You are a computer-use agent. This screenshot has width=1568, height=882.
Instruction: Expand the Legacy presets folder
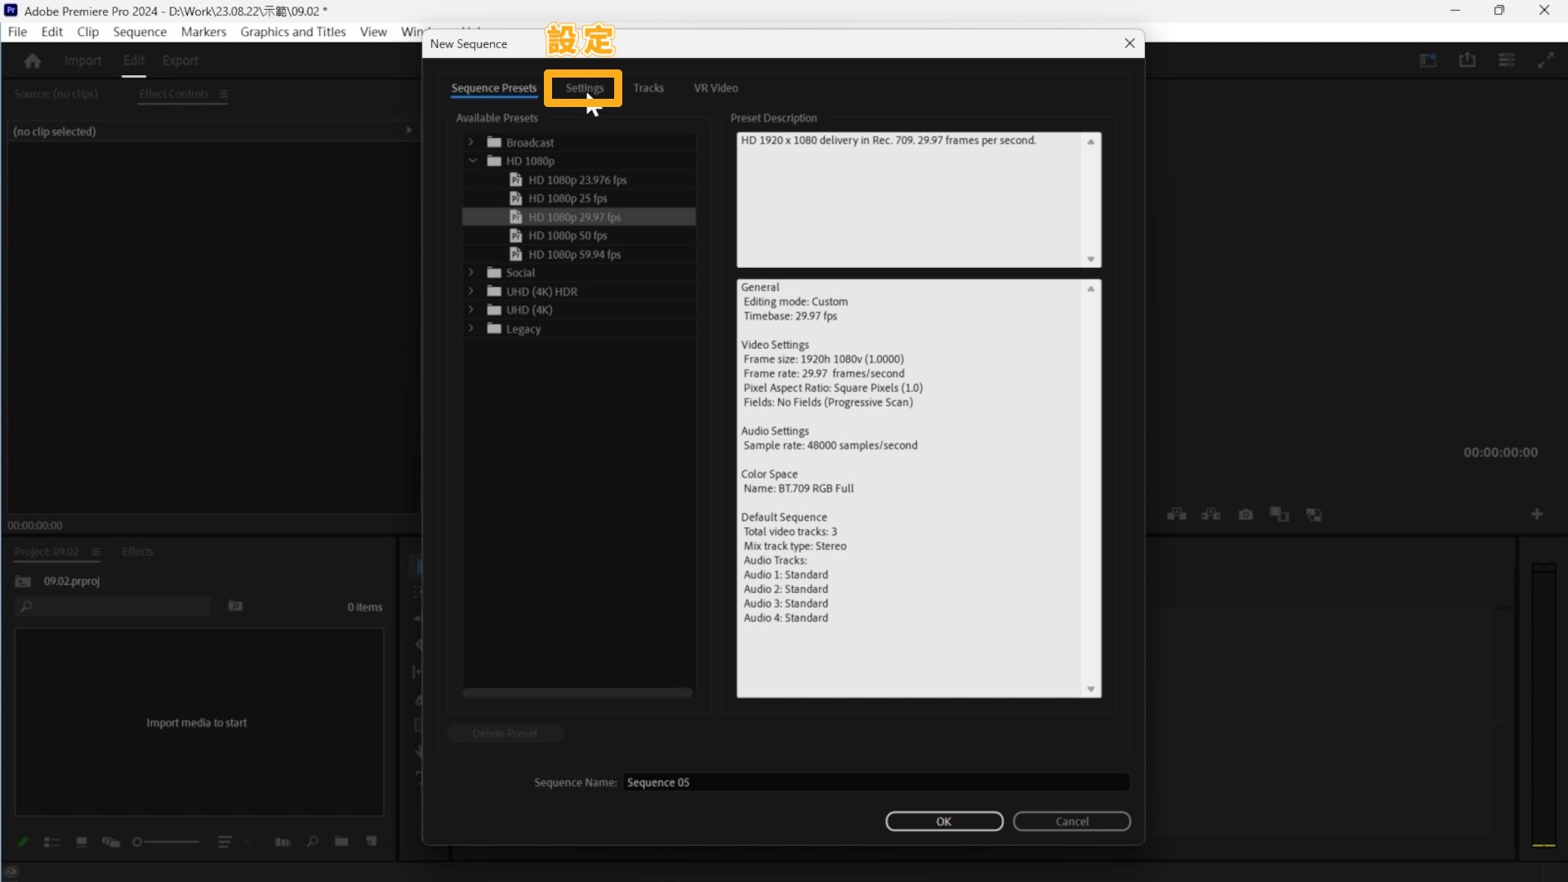coord(472,328)
